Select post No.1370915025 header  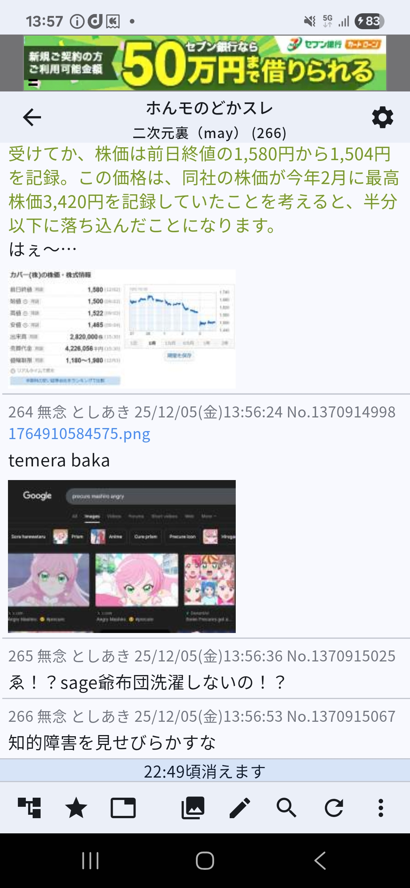[202, 656]
